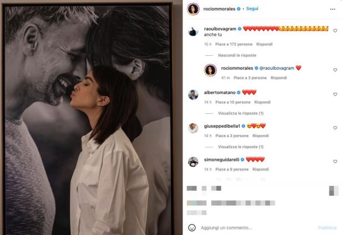Viewport: 354px width, 235px height.
Task: Focus the Aggiungi un commento field
Action: (257, 228)
